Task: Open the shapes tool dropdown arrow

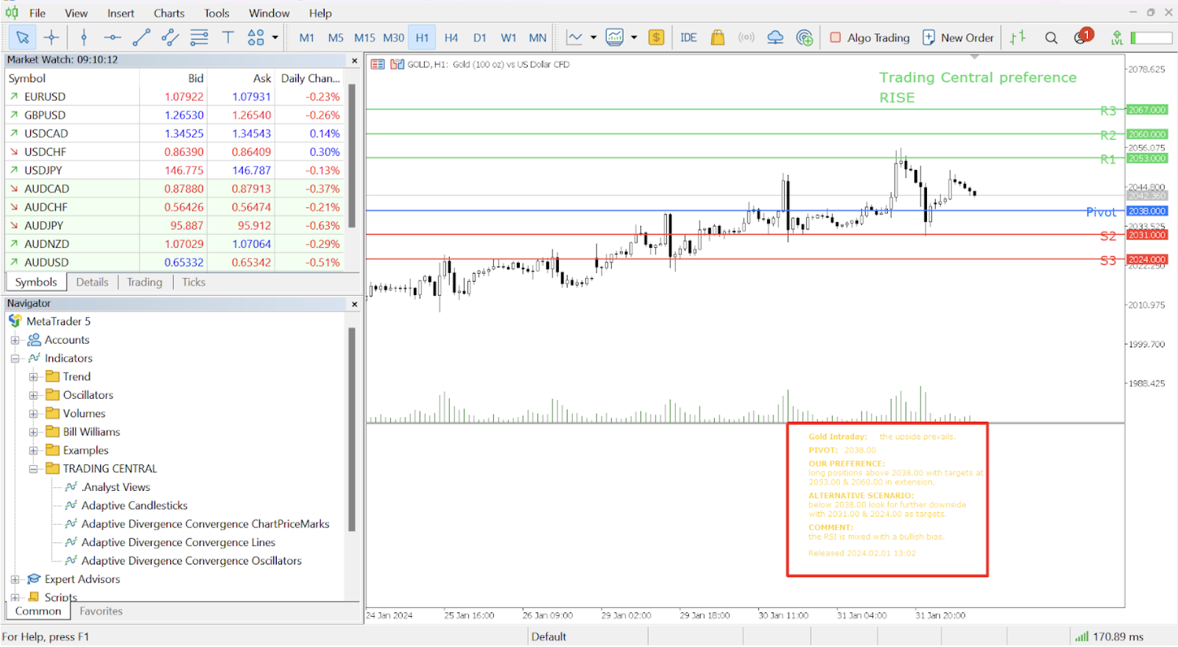Action: click(x=275, y=38)
